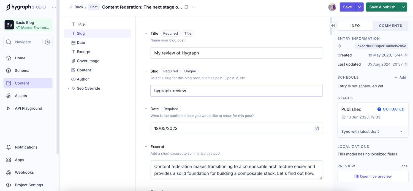Viewport: 413px width, 191px height.
Task: Open the date picker calendar icon
Action: tap(317, 128)
